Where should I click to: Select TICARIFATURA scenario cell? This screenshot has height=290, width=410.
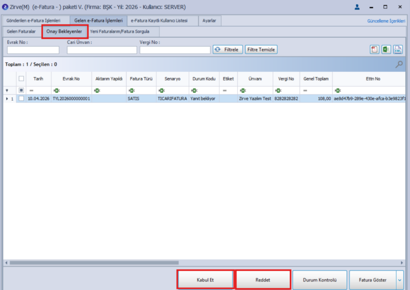click(x=173, y=99)
